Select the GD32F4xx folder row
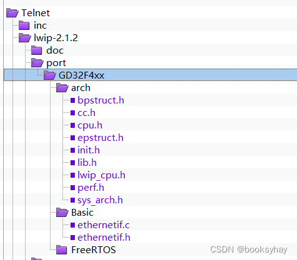 pyautogui.click(x=150, y=75)
